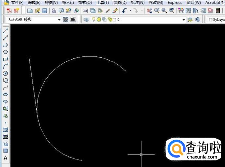Click the Make Block tool
225x167 pixels.
coord(6,116)
